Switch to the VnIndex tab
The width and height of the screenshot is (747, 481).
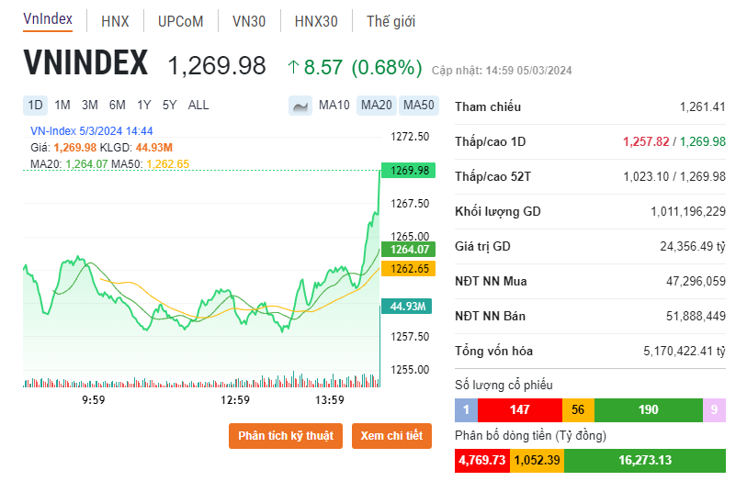(x=48, y=19)
